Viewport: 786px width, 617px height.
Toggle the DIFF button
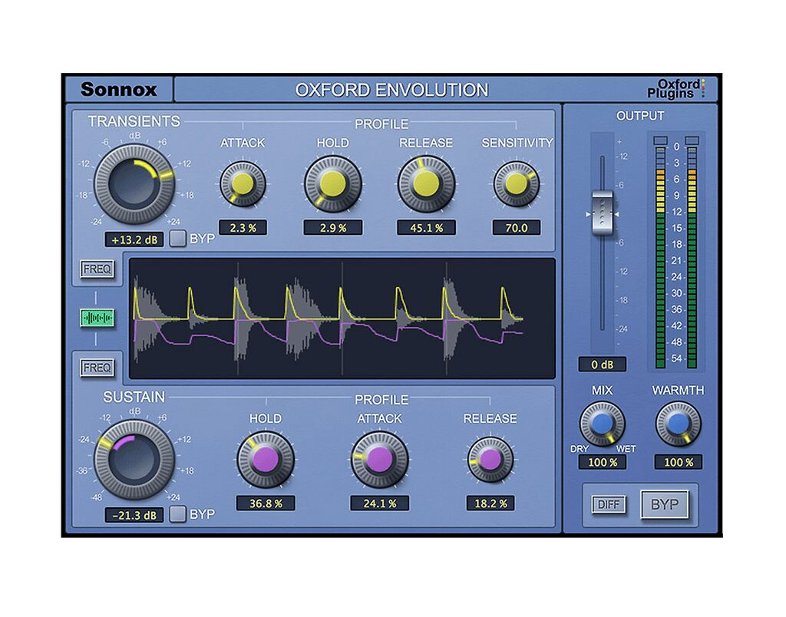pyautogui.click(x=608, y=504)
